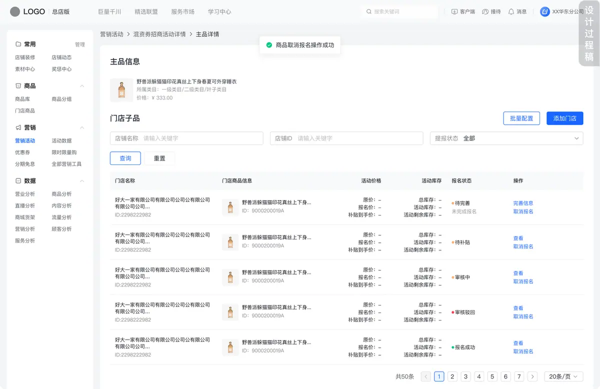The width and height of the screenshot is (600, 389).
Task: Click 查看 in 审核中 row
Action: click(x=518, y=273)
